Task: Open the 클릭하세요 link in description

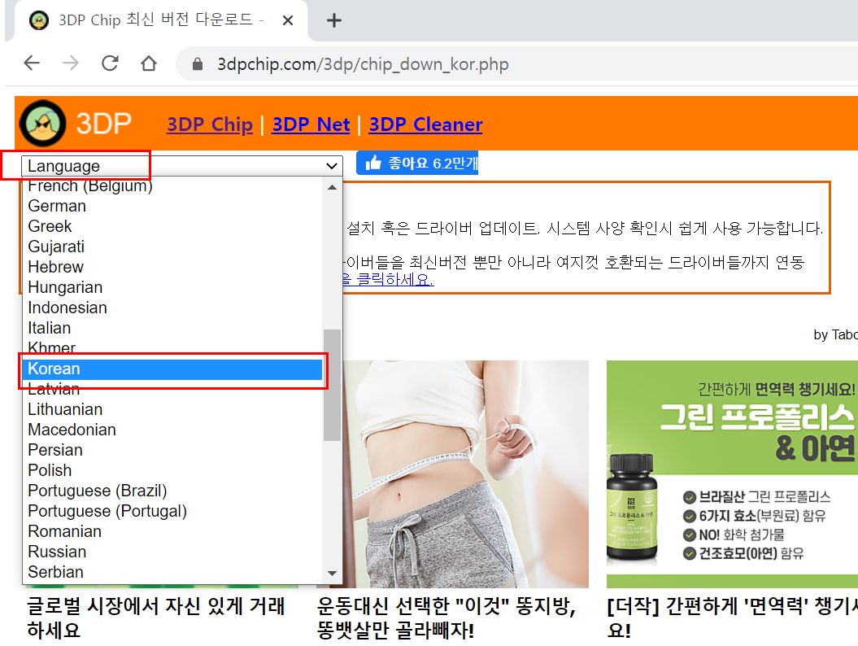Action: tap(388, 280)
